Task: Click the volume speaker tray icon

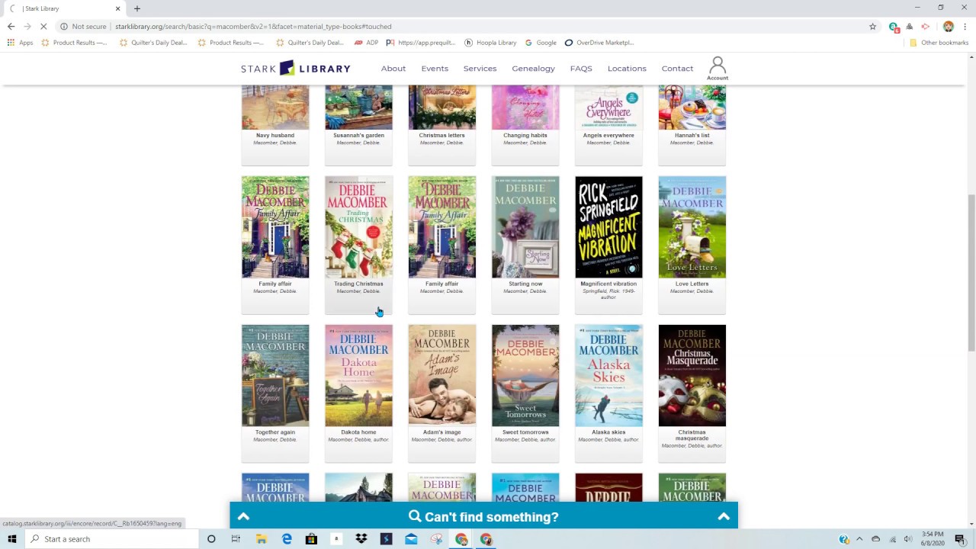Action: [x=907, y=539]
